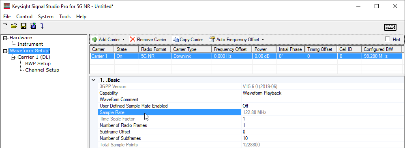This screenshot has width=405, height=148.
Task: Click the Keysight app icon in title bar
Action: click(x=7, y=6)
